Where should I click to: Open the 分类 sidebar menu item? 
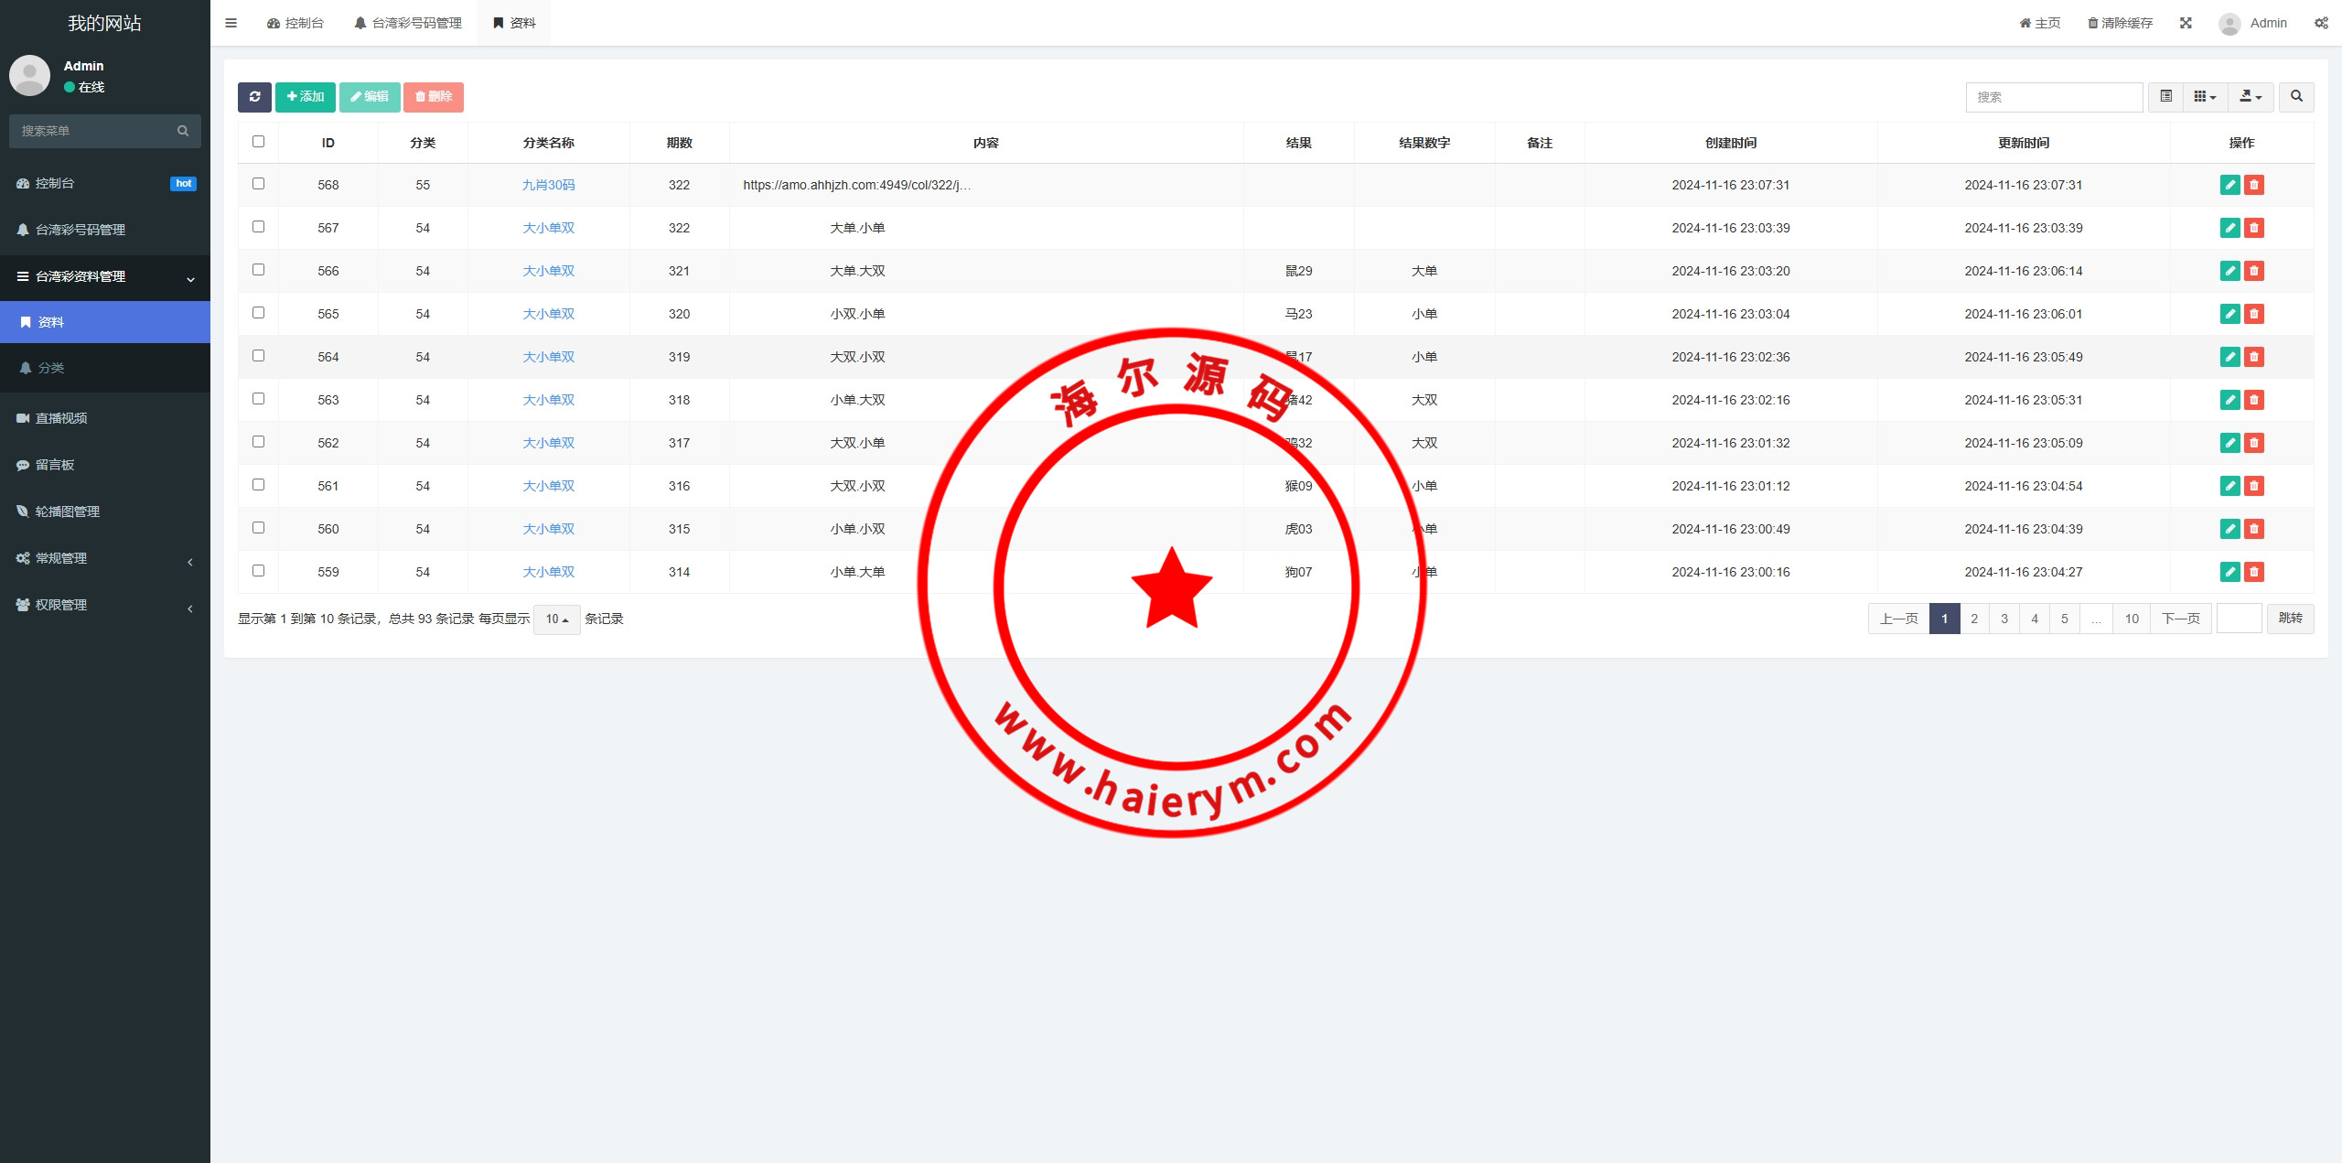pyautogui.click(x=51, y=368)
